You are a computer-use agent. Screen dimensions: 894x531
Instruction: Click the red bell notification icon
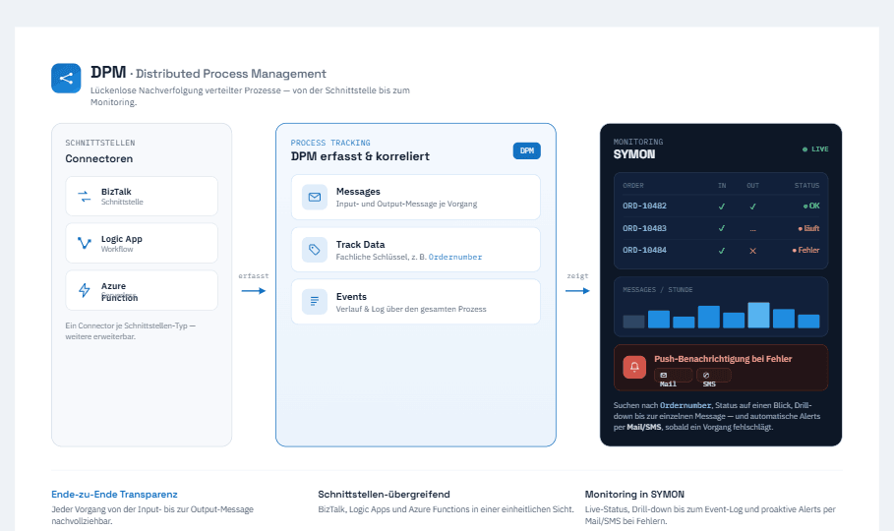point(634,367)
